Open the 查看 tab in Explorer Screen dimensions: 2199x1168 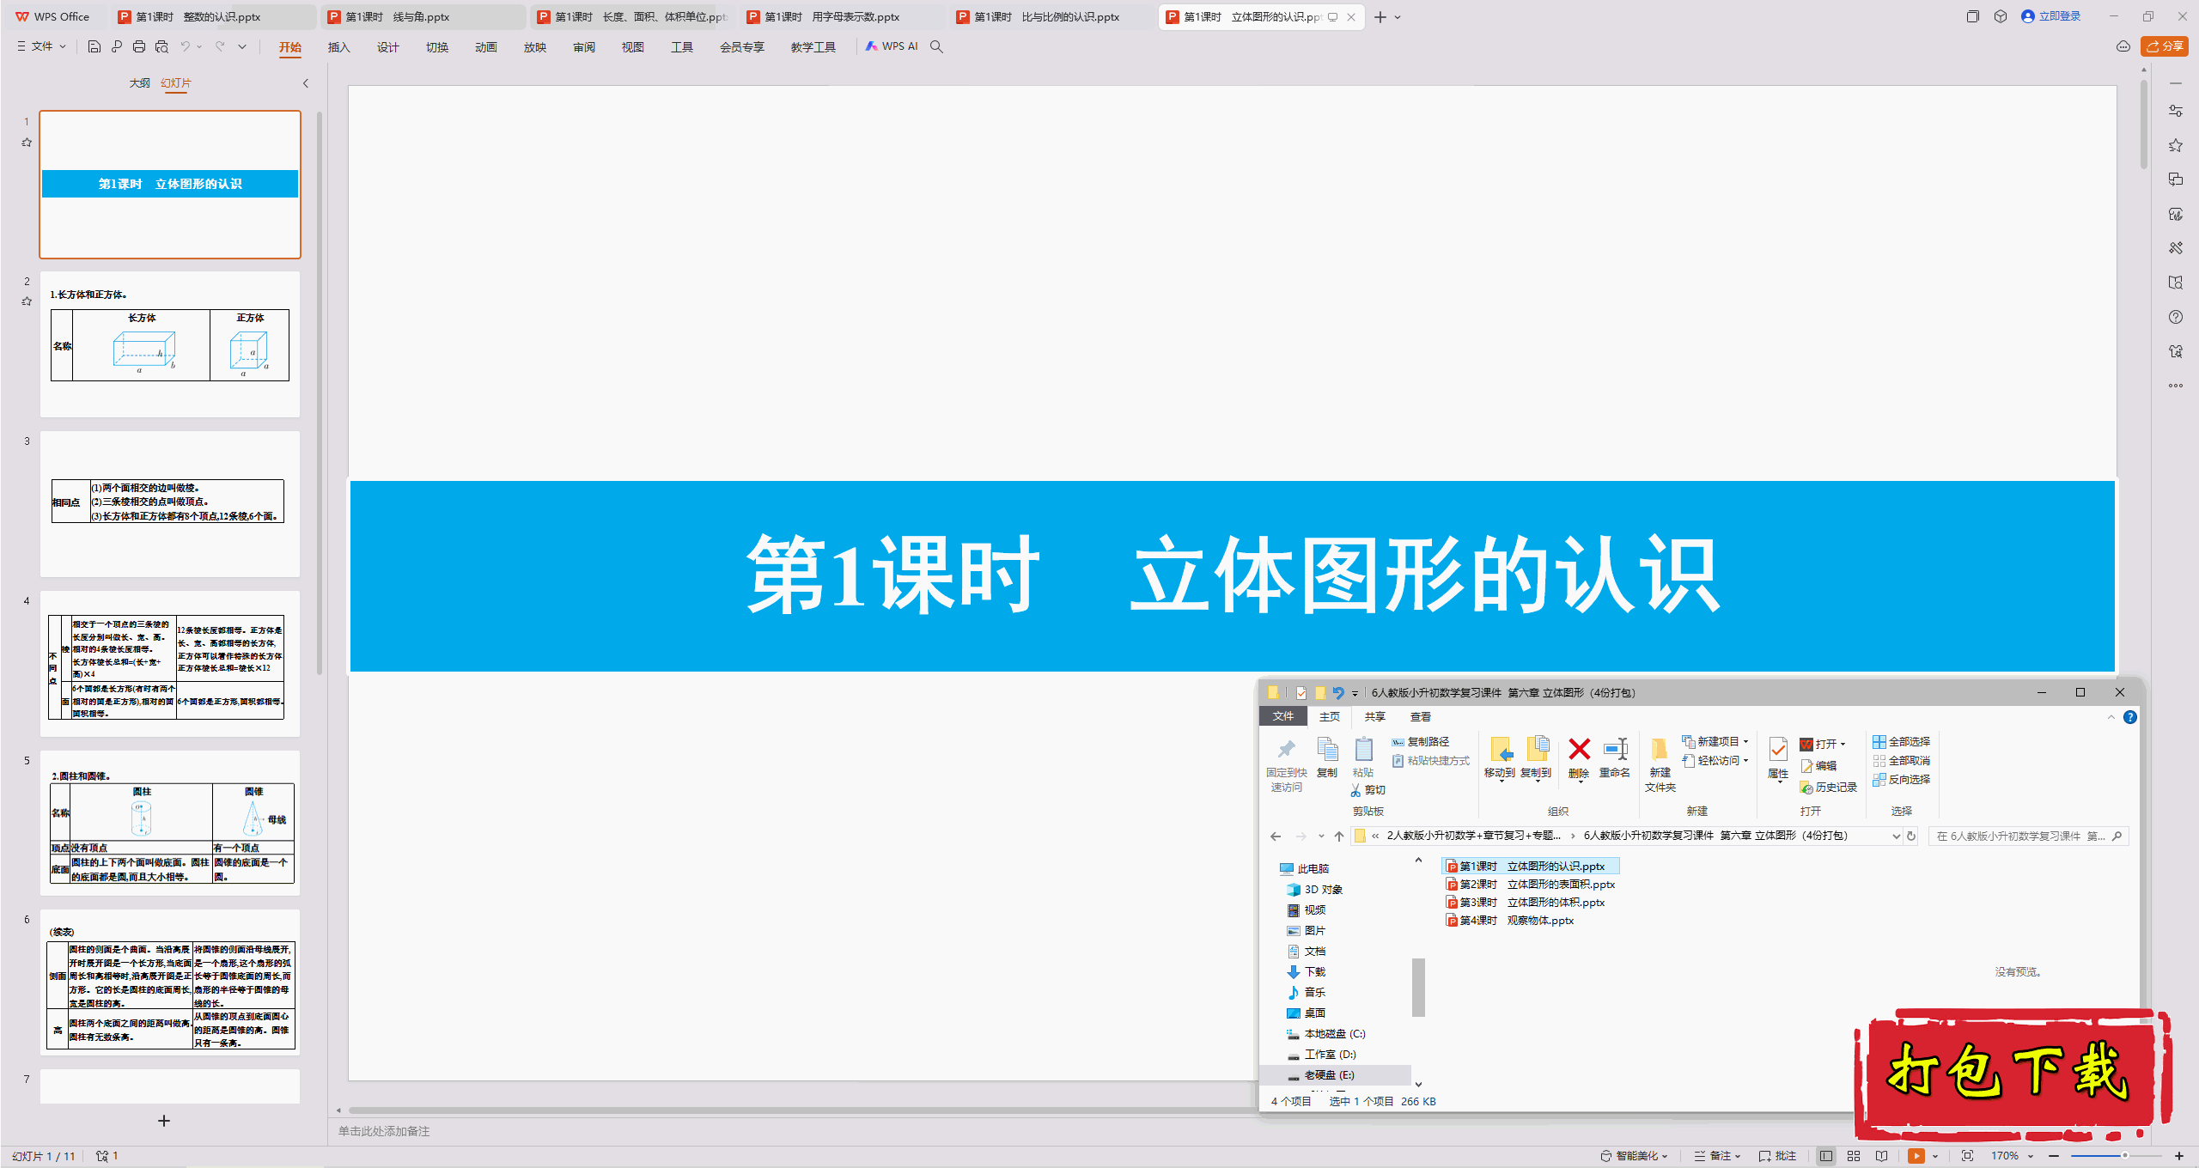click(x=1420, y=716)
